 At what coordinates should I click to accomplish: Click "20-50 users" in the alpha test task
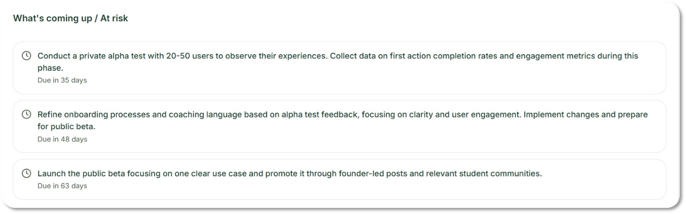(188, 56)
